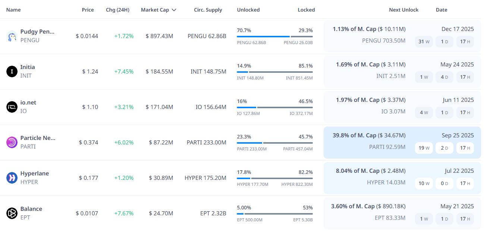Click the Initia token logo
Screen dimensions: 484x231
(x=12, y=71)
